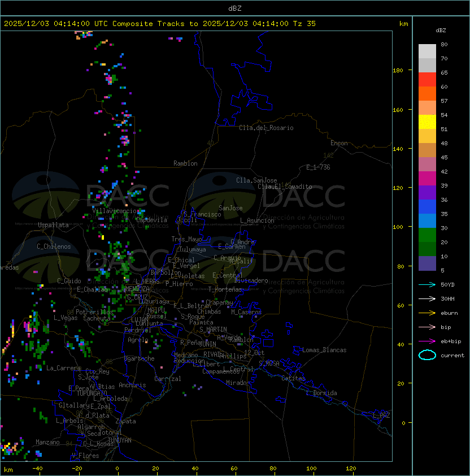The width and height of the screenshot is (470, 476).
Task: Click the Villavicencio map label
Action: pos(114,211)
